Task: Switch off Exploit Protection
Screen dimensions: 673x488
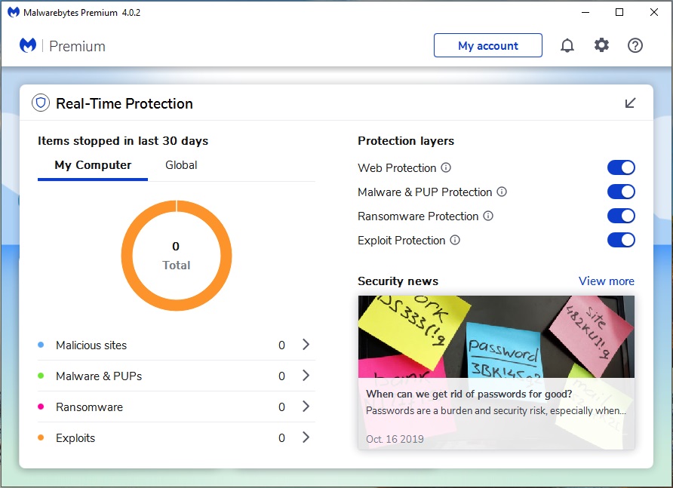Action: point(621,240)
